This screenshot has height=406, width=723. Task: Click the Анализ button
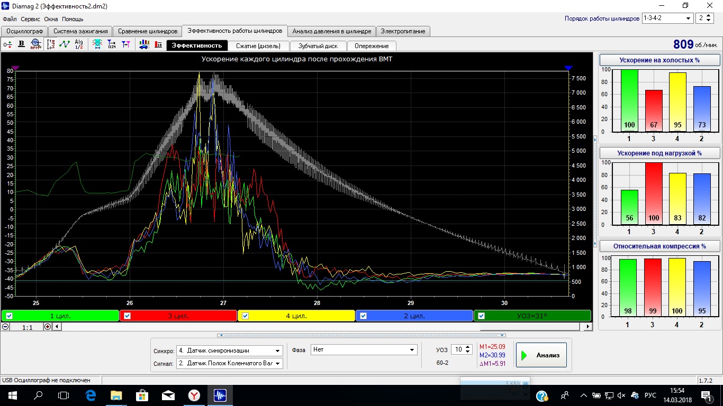(x=542, y=355)
